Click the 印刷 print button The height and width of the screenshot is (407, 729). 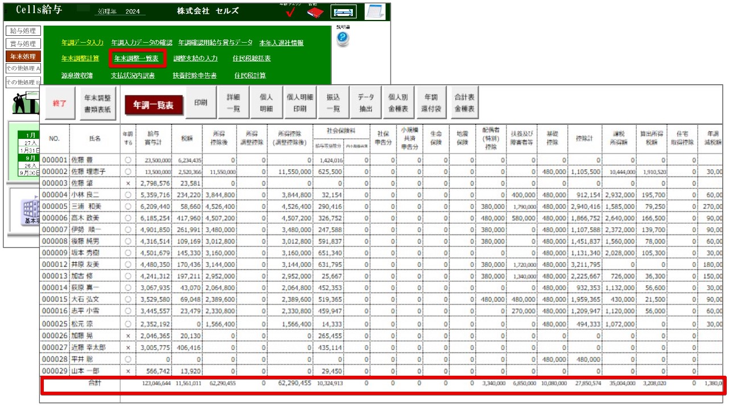point(200,104)
